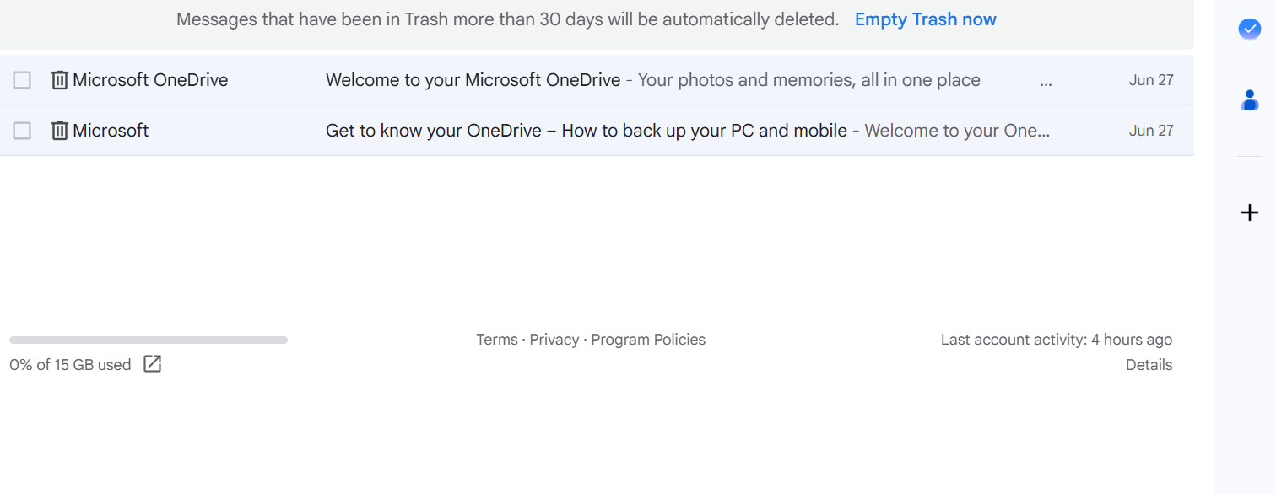The image size is (1276, 494).
Task: Click the storage usage progress bar
Action: coord(149,341)
